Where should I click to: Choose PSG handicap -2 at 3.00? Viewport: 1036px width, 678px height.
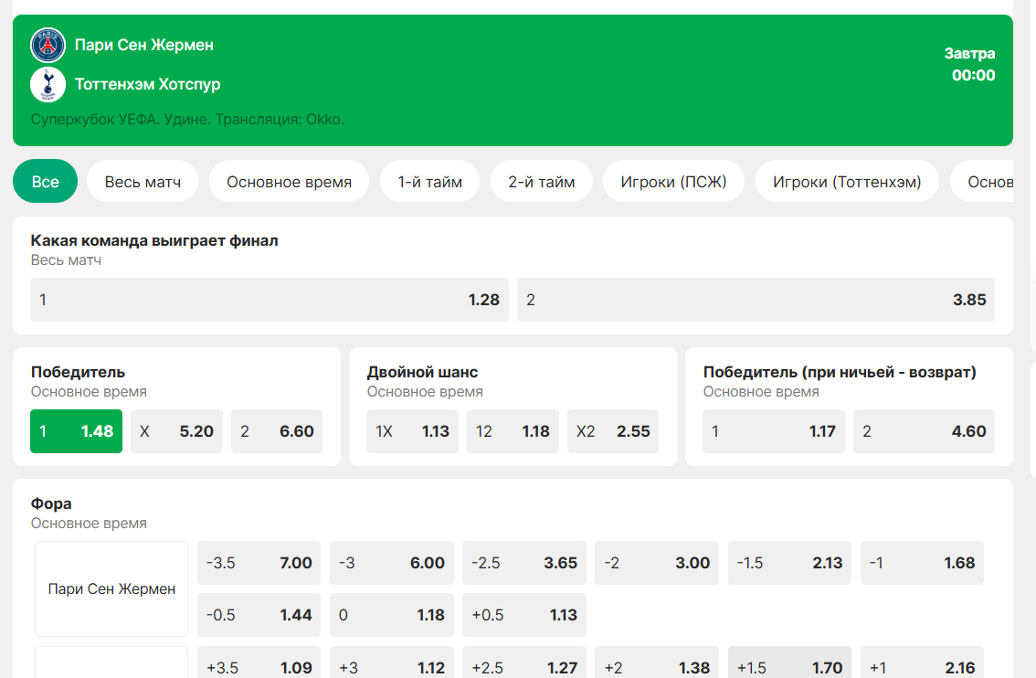pyautogui.click(x=657, y=563)
